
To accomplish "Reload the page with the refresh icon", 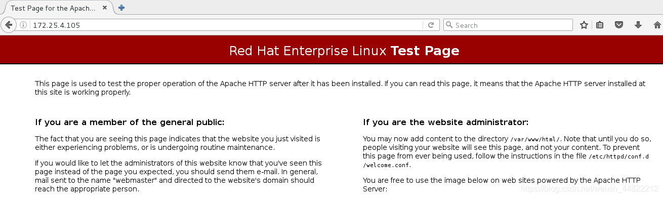I will [x=431, y=25].
